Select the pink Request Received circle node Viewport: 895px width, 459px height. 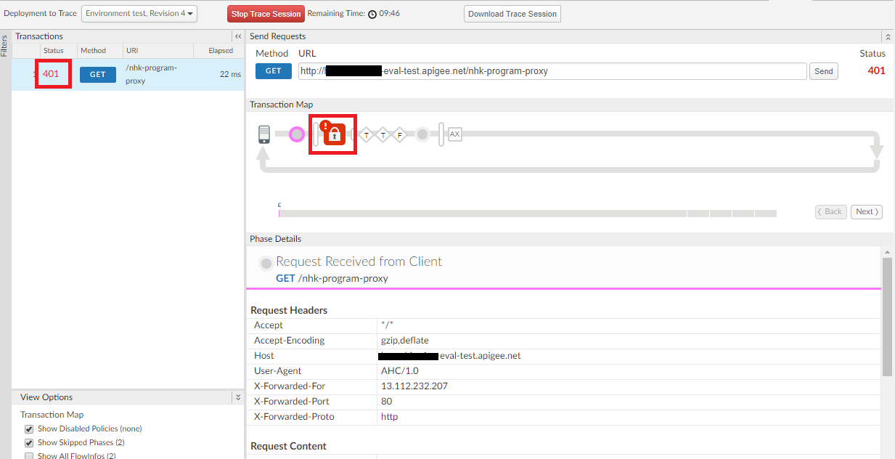(x=297, y=134)
